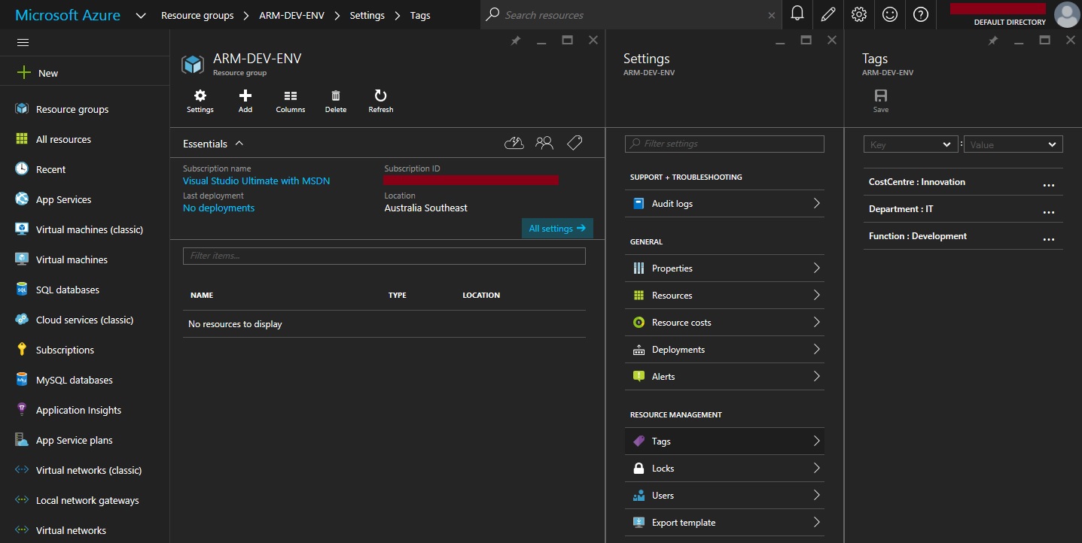Open the Value dropdown
Screen dimensions: 1082x543
pos(1013,144)
